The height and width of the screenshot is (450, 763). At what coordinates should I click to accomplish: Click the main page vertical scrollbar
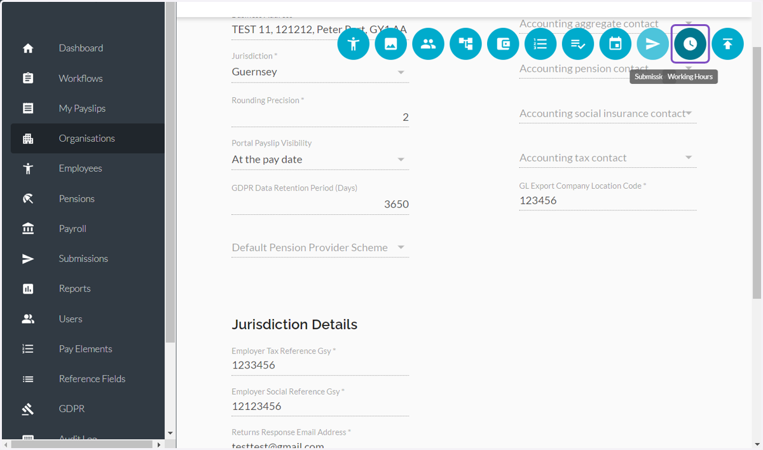click(x=757, y=172)
